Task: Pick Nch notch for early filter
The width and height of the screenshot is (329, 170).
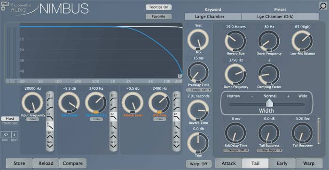Action: [113, 145]
